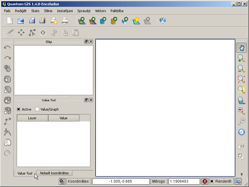Add vector layer icon
The height and width of the screenshot is (187, 249).
(82, 21)
